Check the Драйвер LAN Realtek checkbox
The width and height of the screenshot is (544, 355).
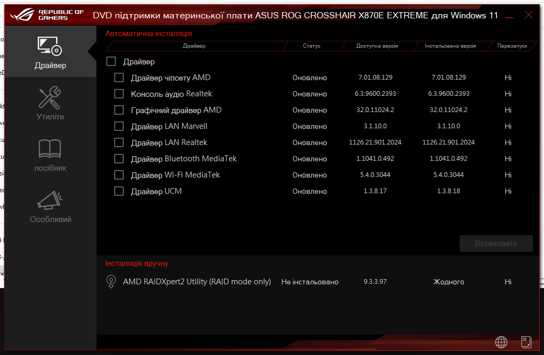coord(119,142)
